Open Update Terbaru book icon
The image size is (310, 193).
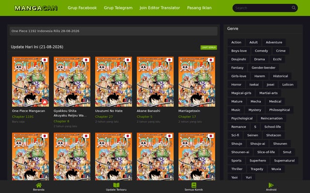pyautogui.click(x=116, y=185)
